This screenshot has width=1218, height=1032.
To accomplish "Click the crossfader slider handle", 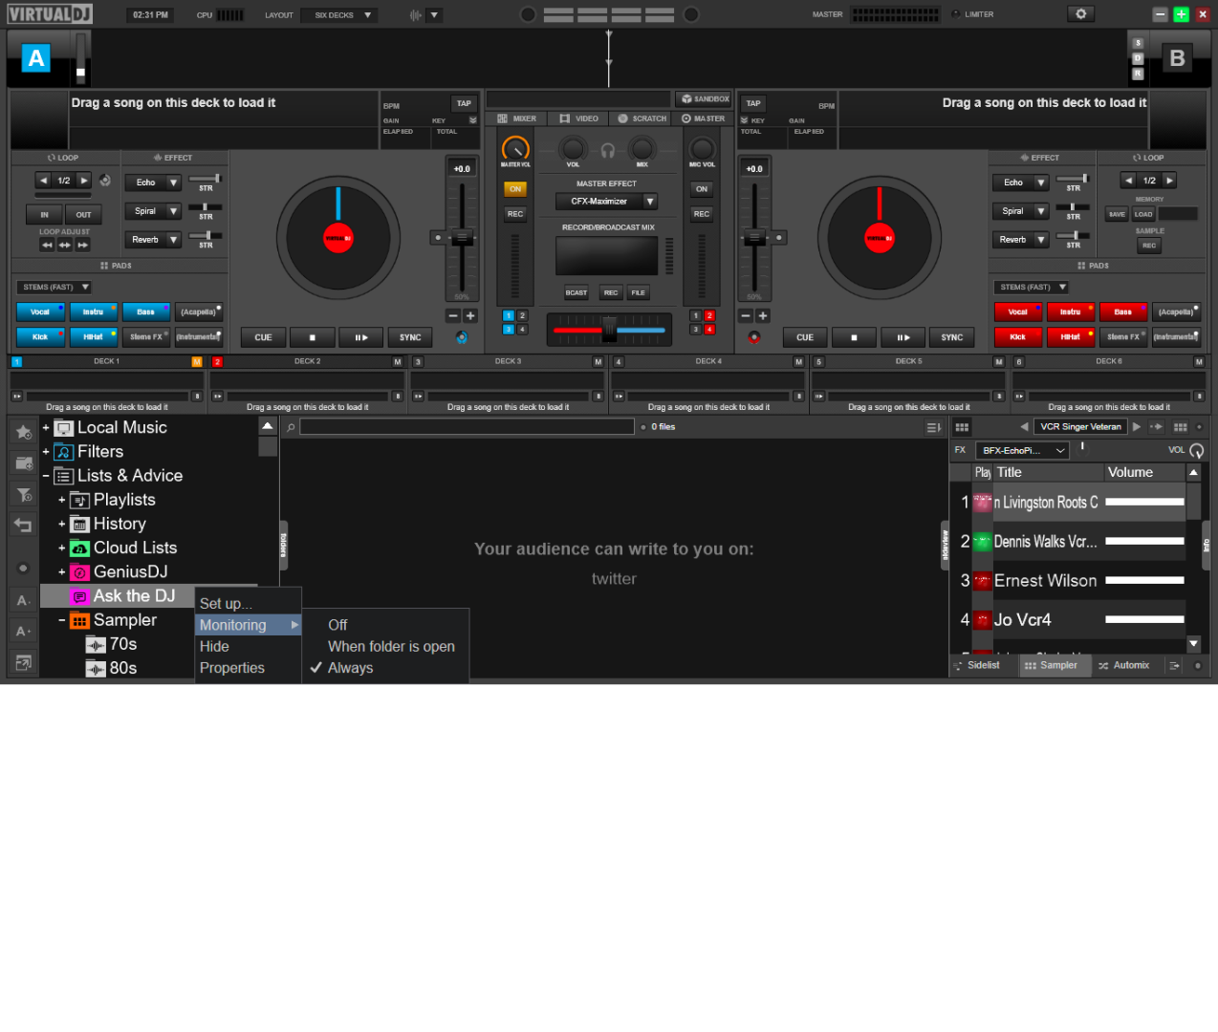I will (x=609, y=331).
